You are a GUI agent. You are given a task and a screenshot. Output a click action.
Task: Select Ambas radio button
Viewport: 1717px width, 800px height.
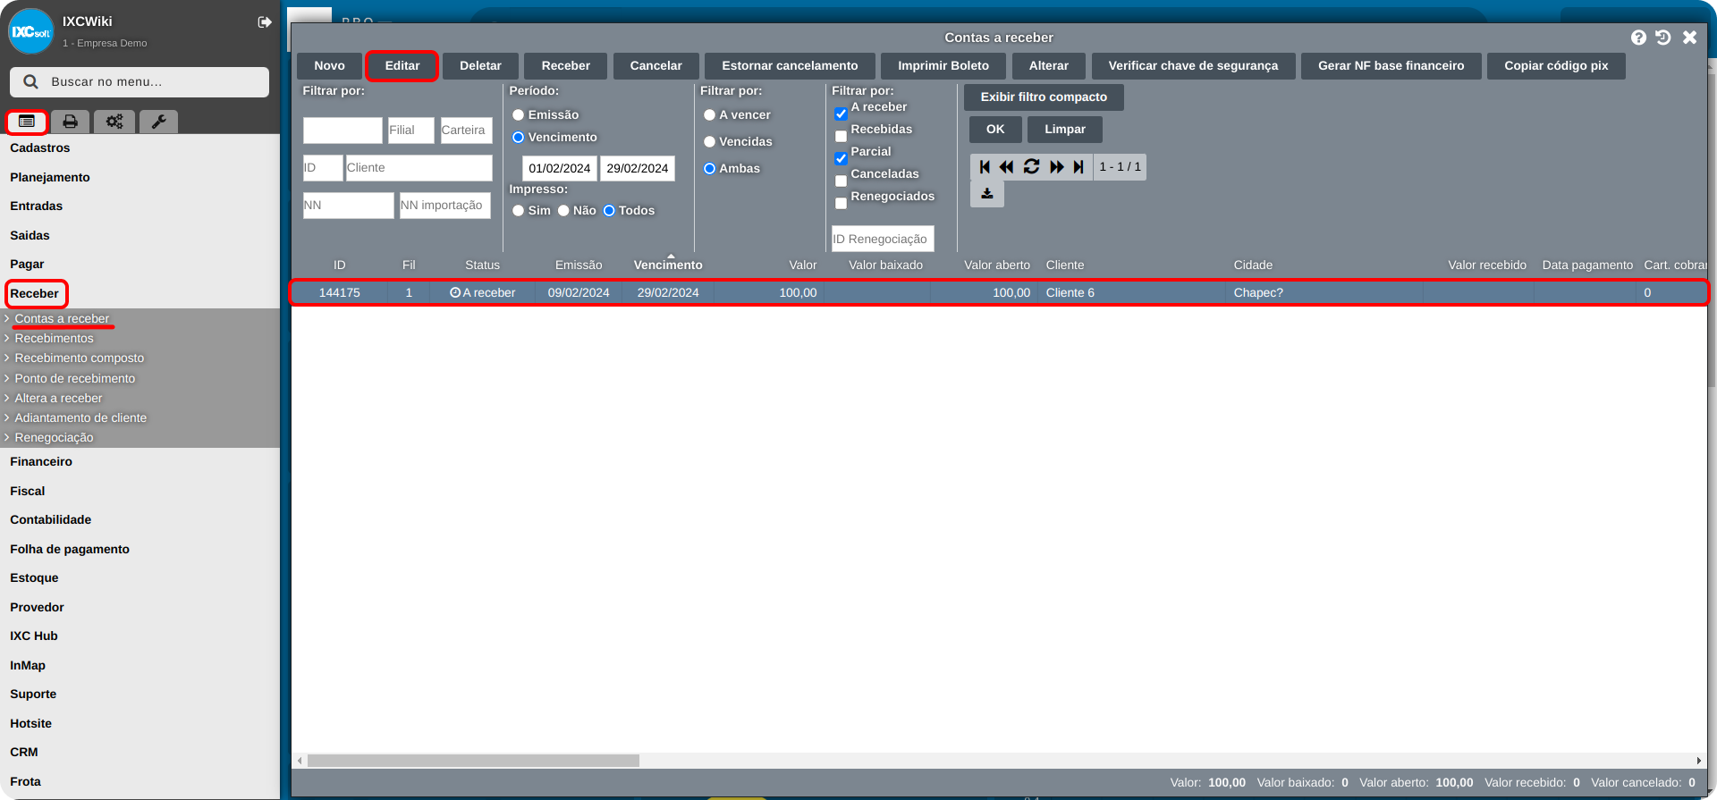709,169
